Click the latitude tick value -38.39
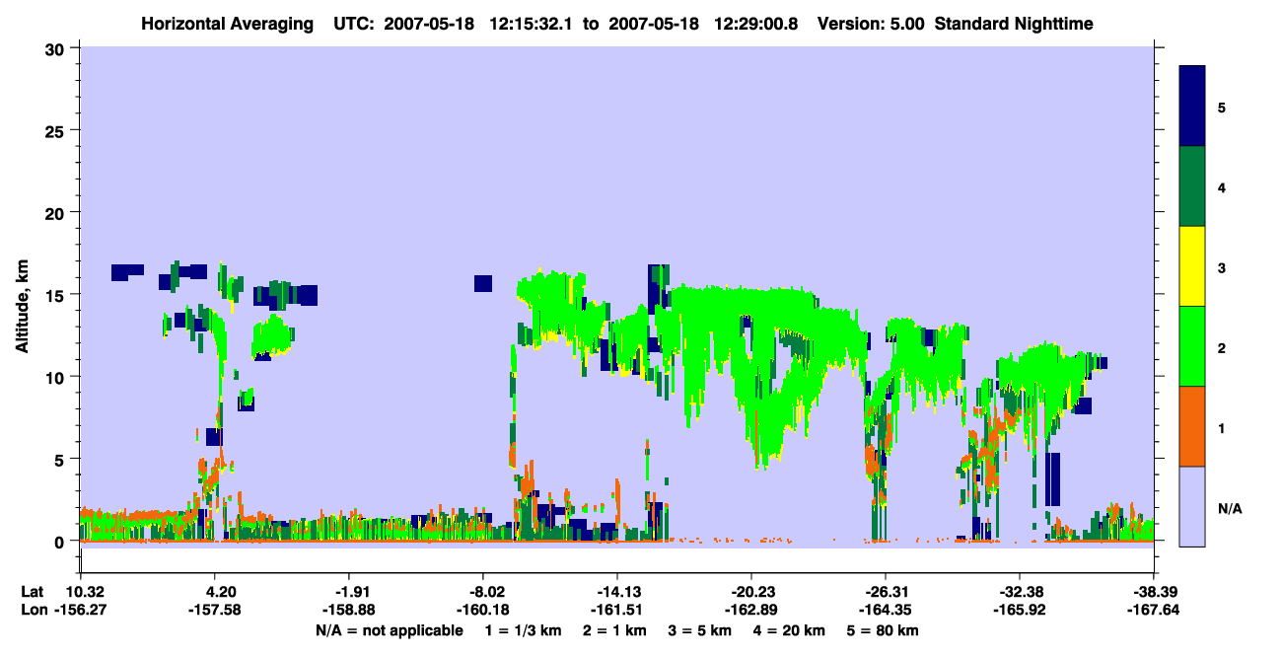 point(1154,592)
